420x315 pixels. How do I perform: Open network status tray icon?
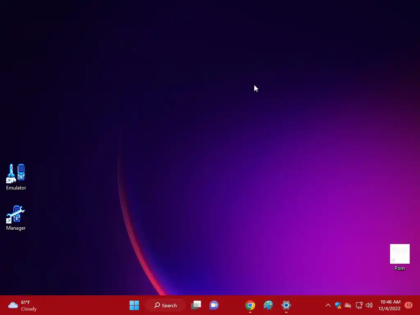(359, 305)
